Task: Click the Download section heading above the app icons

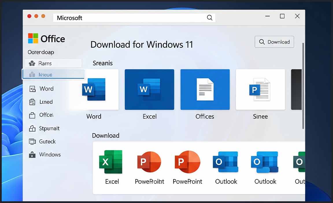Action: (x=106, y=136)
